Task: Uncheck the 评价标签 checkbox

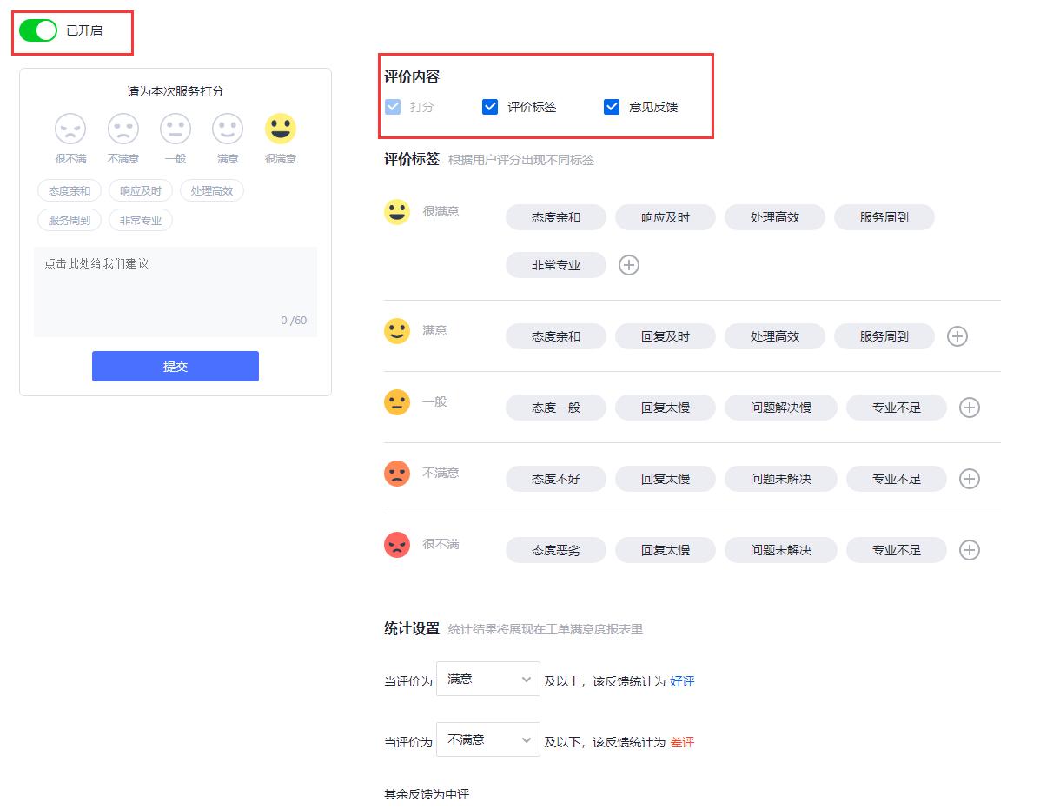Action: (491, 107)
